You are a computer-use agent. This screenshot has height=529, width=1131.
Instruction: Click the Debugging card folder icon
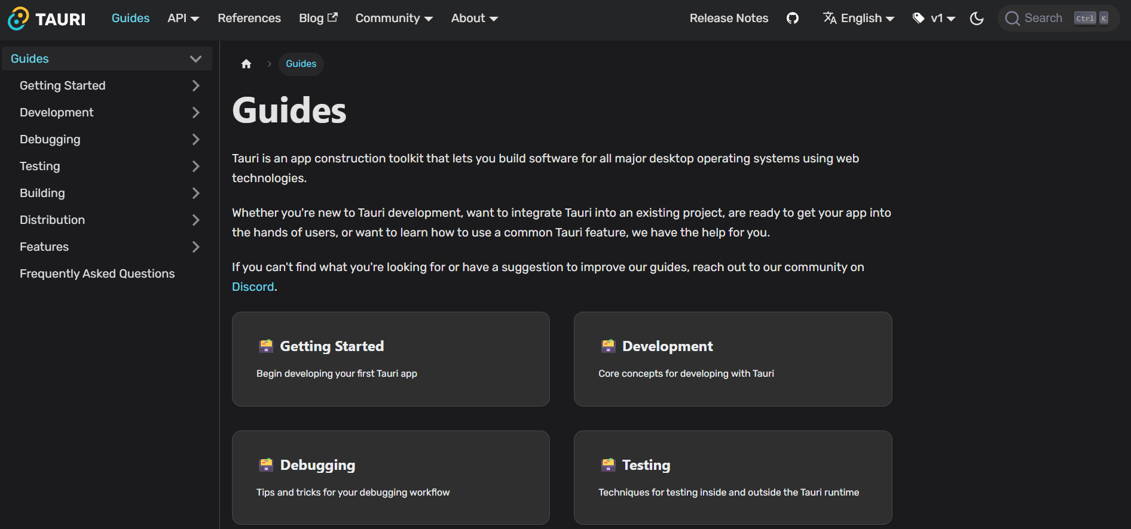click(x=266, y=465)
